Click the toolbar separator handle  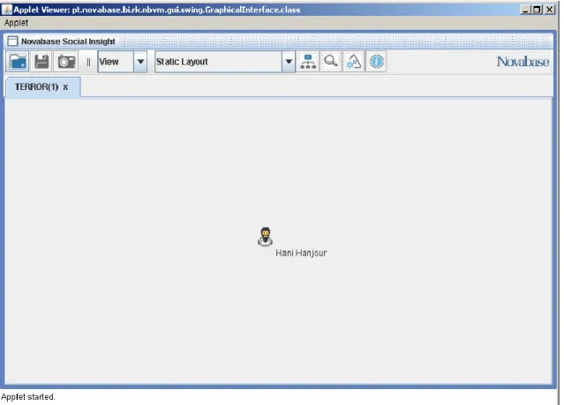[88, 63]
